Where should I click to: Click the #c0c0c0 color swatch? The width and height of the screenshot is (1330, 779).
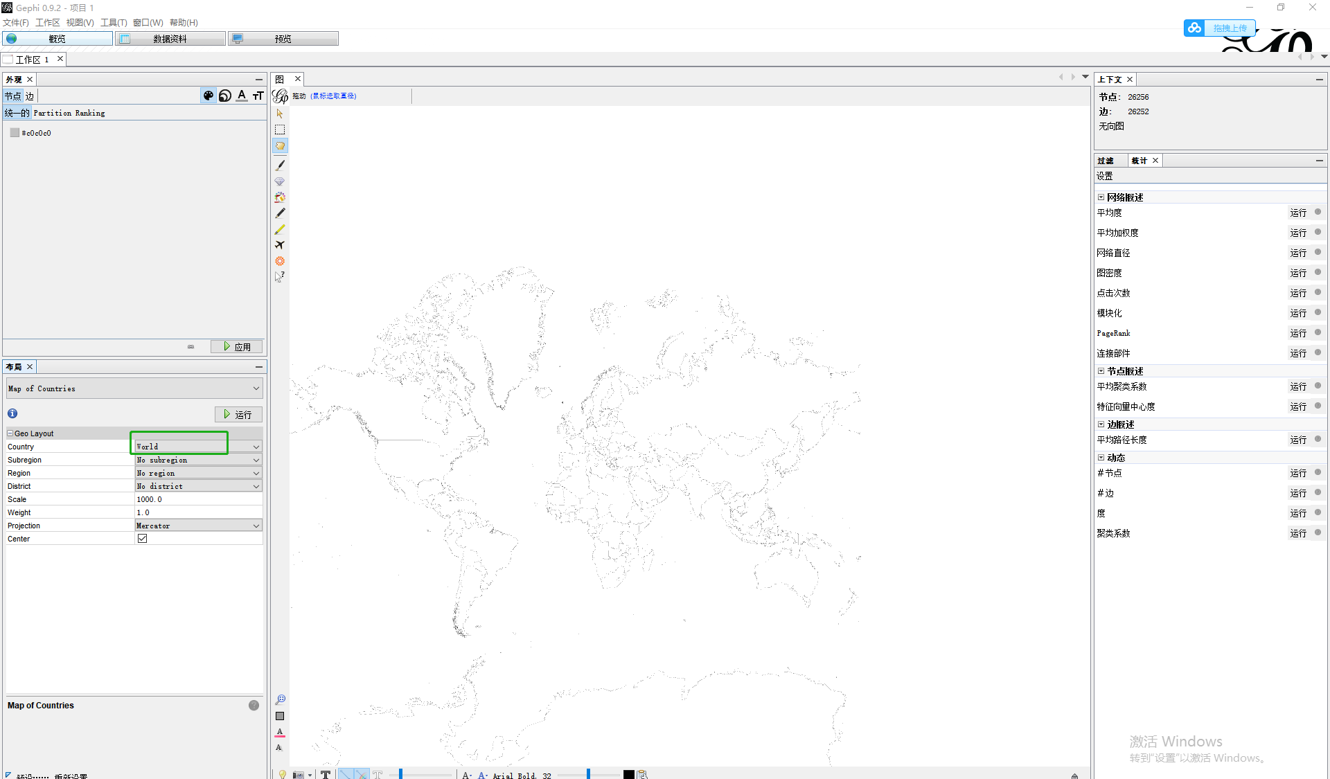click(15, 132)
